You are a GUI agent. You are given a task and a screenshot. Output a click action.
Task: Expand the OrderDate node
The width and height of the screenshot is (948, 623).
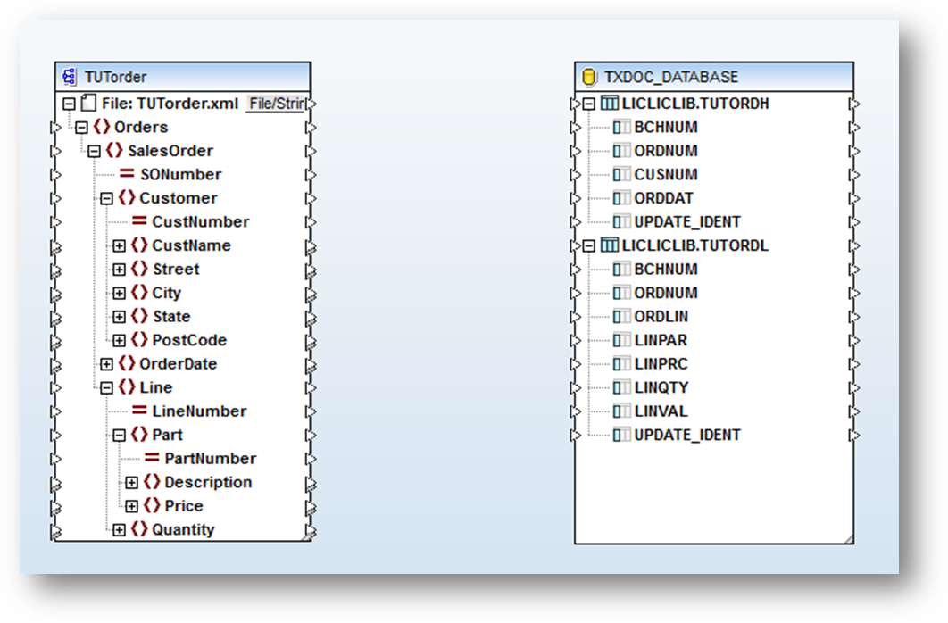107,364
